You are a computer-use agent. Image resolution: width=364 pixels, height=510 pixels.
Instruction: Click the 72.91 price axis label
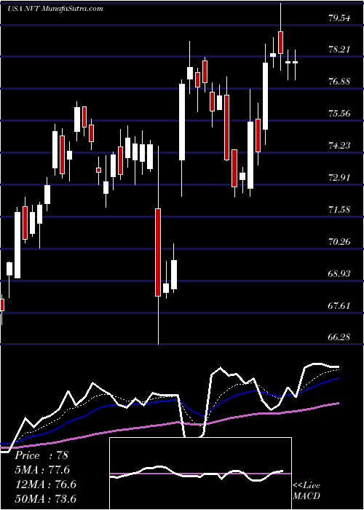tap(339, 178)
